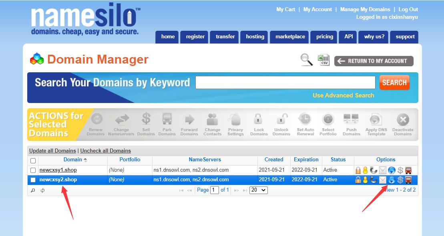Click the Change Contacts action icon
The height and width of the screenshot is (236, 444).
pyautogui.click(x=212, y=119)
